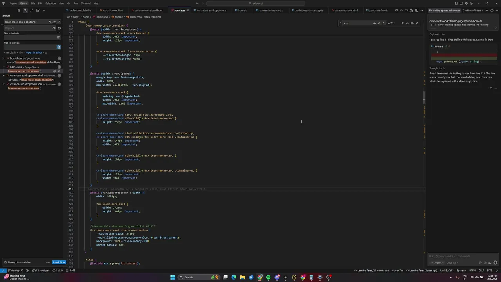The image size is (501, 282).
Task: Click the Install Now update button
Action: tap(59, 262)
